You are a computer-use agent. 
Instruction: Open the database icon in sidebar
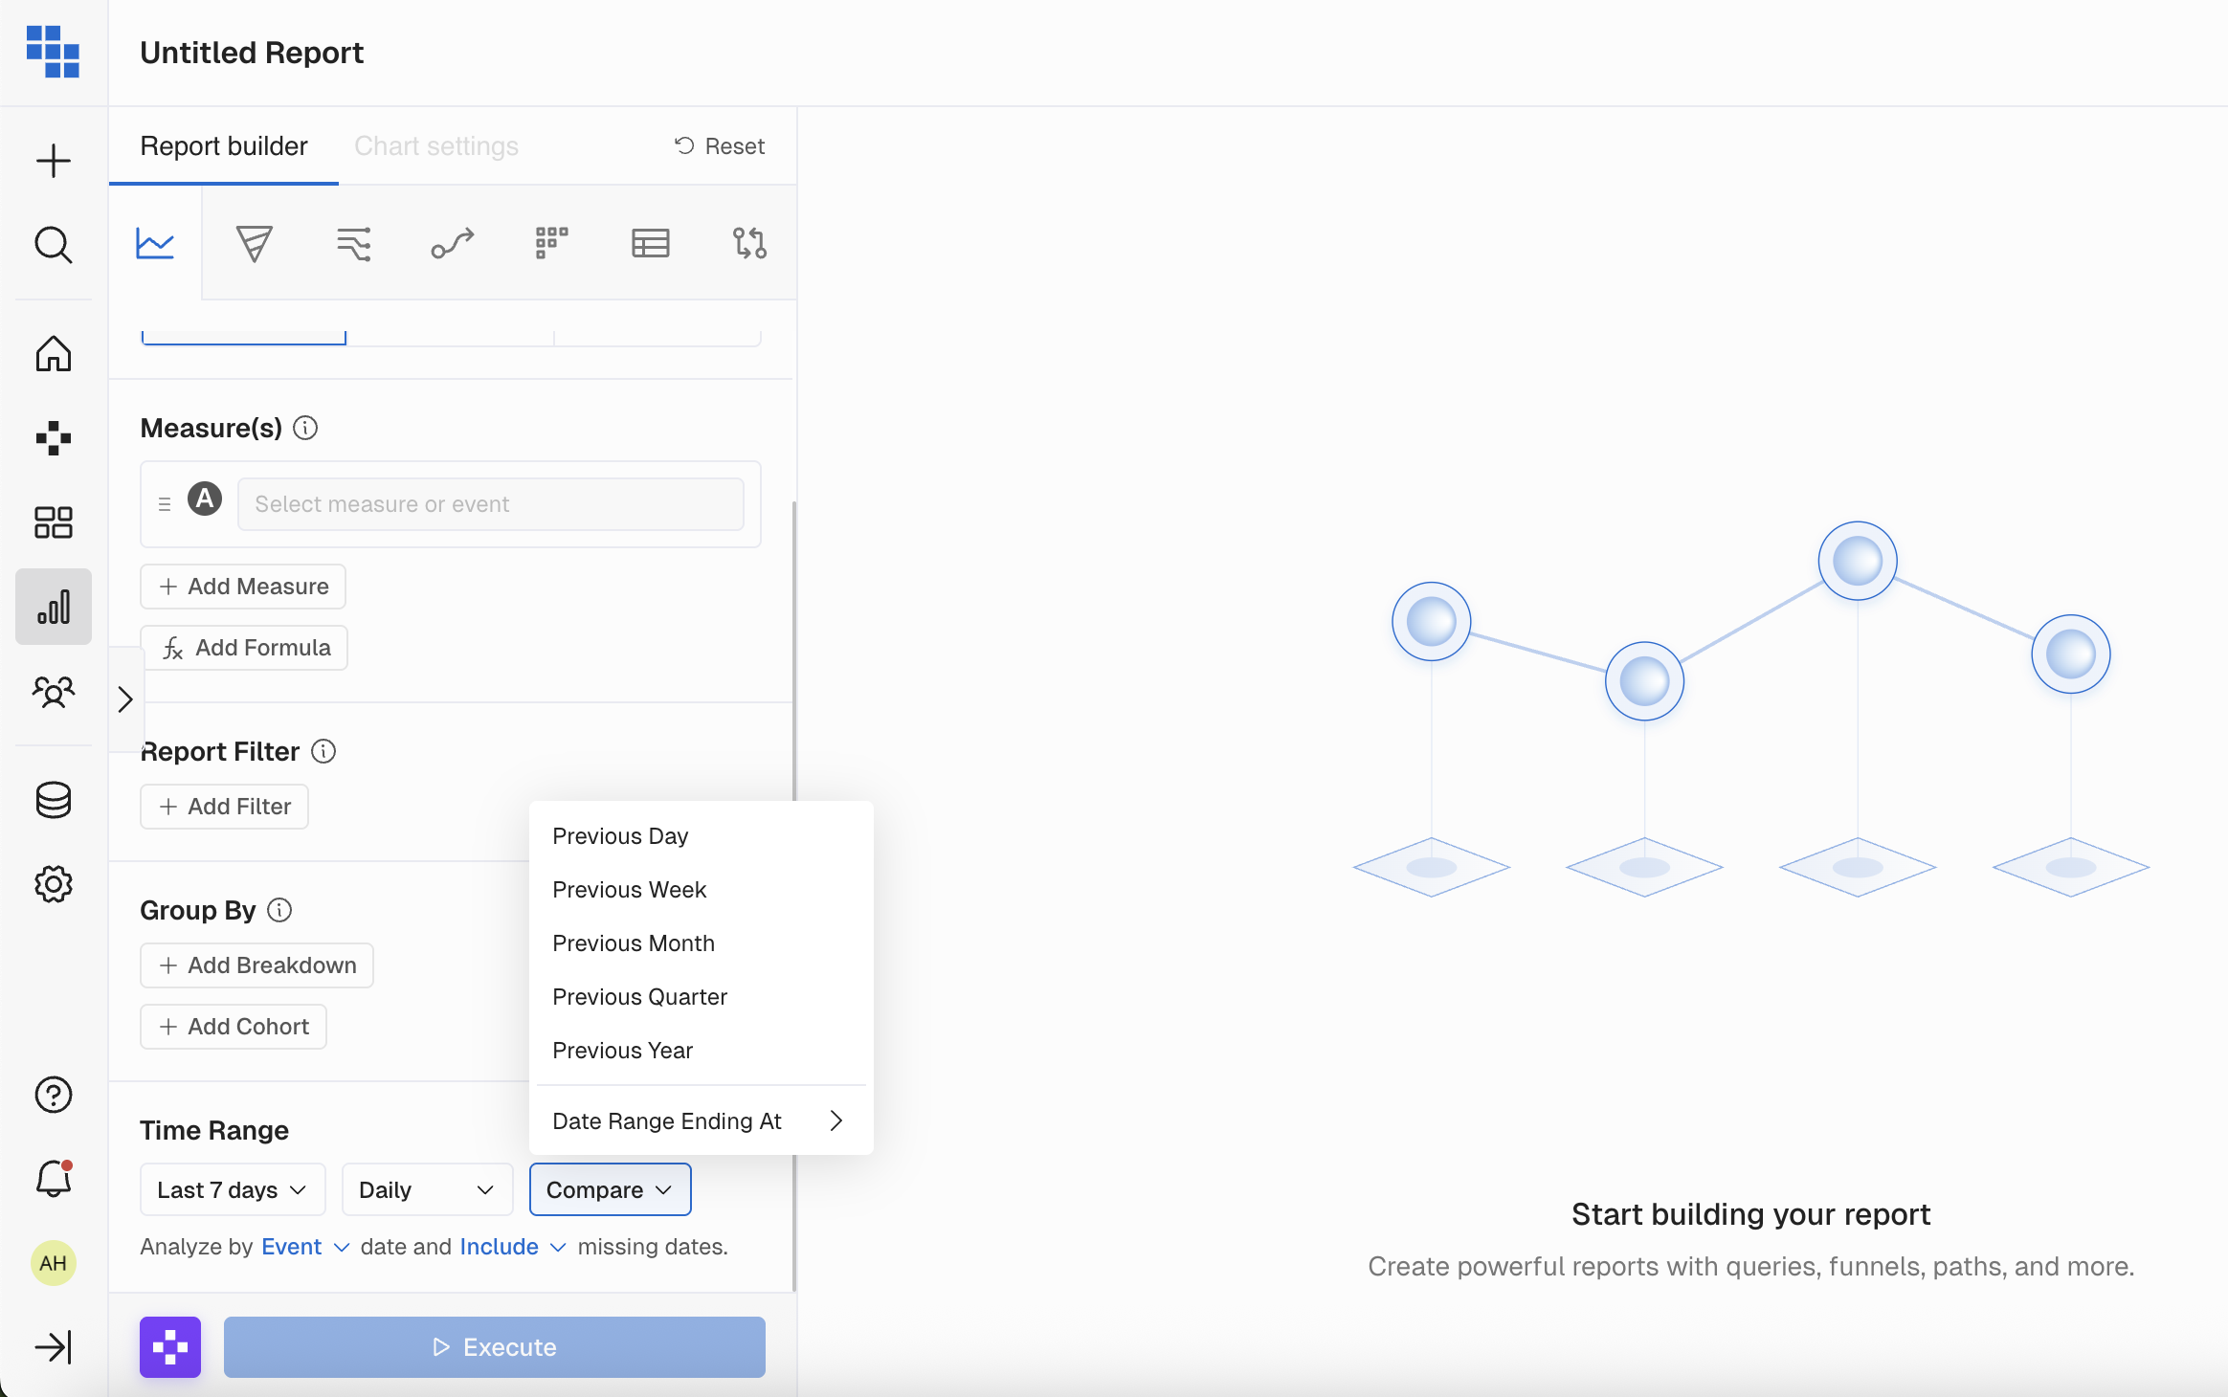pyautogui.click(x=54, y=800)
